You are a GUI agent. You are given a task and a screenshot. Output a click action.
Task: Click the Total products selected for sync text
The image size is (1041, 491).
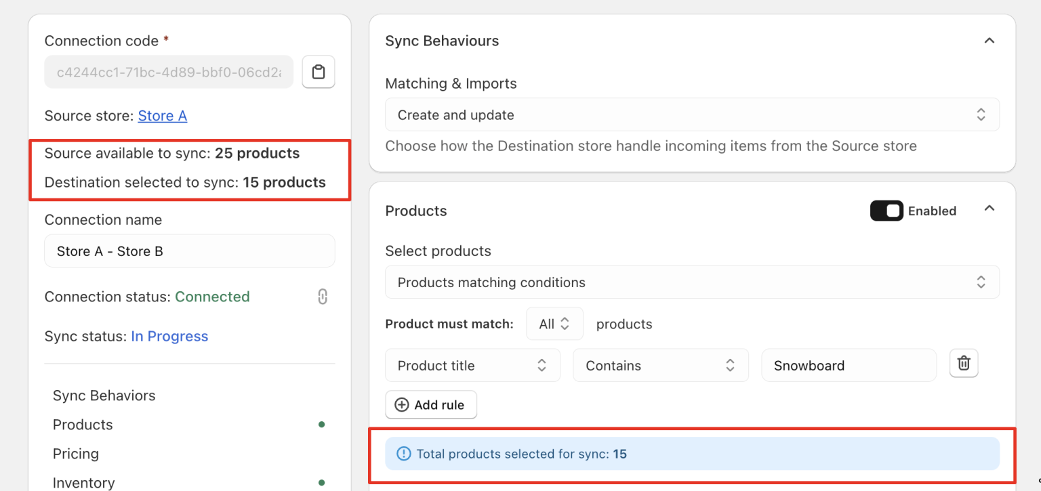pyautogui.click(x=522, y=454)
